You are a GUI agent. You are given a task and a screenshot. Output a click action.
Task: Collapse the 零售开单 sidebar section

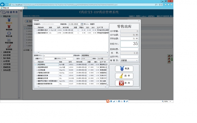(x=1, y=16)
